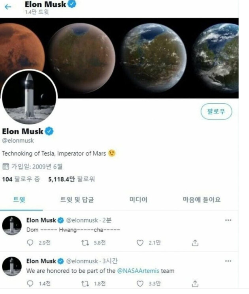Reply to the Dom Hwang-cha tweet
The height and width of the screenshot is (294, 249).
click(30, 243)
